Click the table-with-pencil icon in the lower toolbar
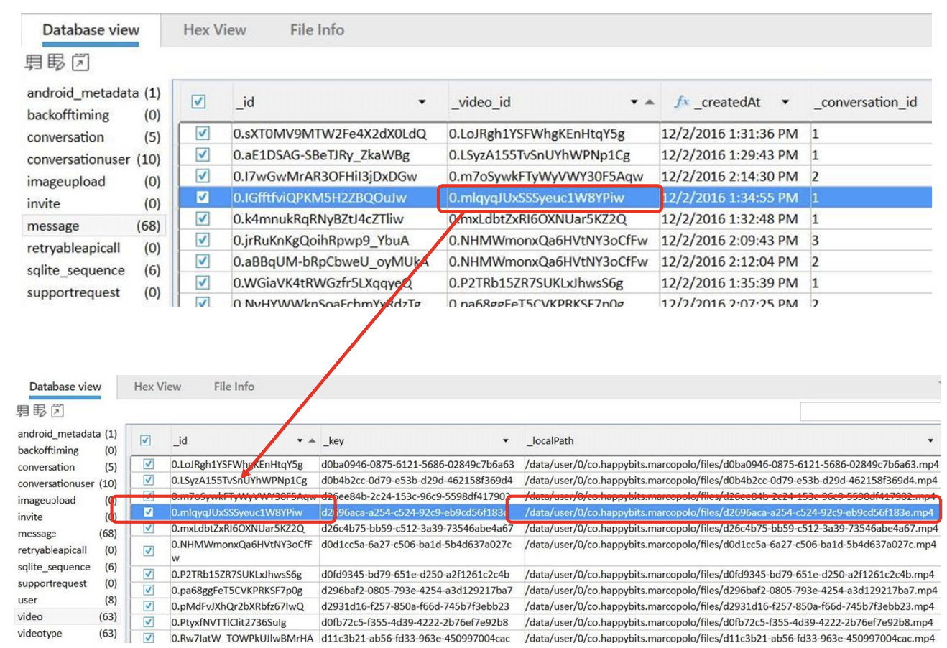Image resolution: width=947 pixels, height=648 pixels. [x=40, y=411]
